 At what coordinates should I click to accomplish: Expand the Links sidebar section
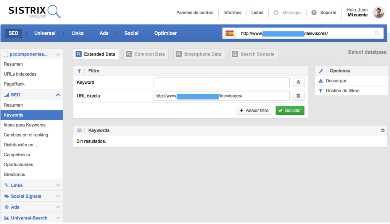tap(58, 185)
